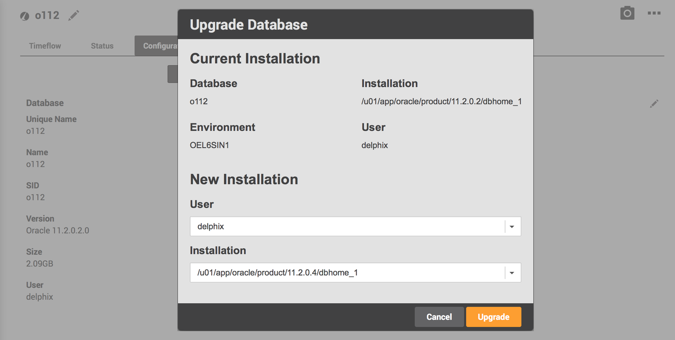Click the version value Oracle 11.2.0.2.0
The height and width of the screenshot is (340, 675).
[x=58, y=231]
